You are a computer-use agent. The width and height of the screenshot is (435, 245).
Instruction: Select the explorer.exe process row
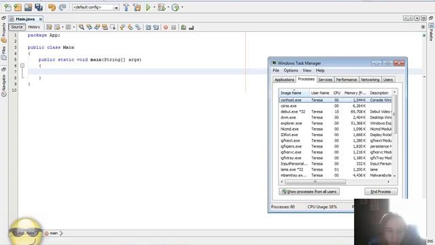point(335,123)
